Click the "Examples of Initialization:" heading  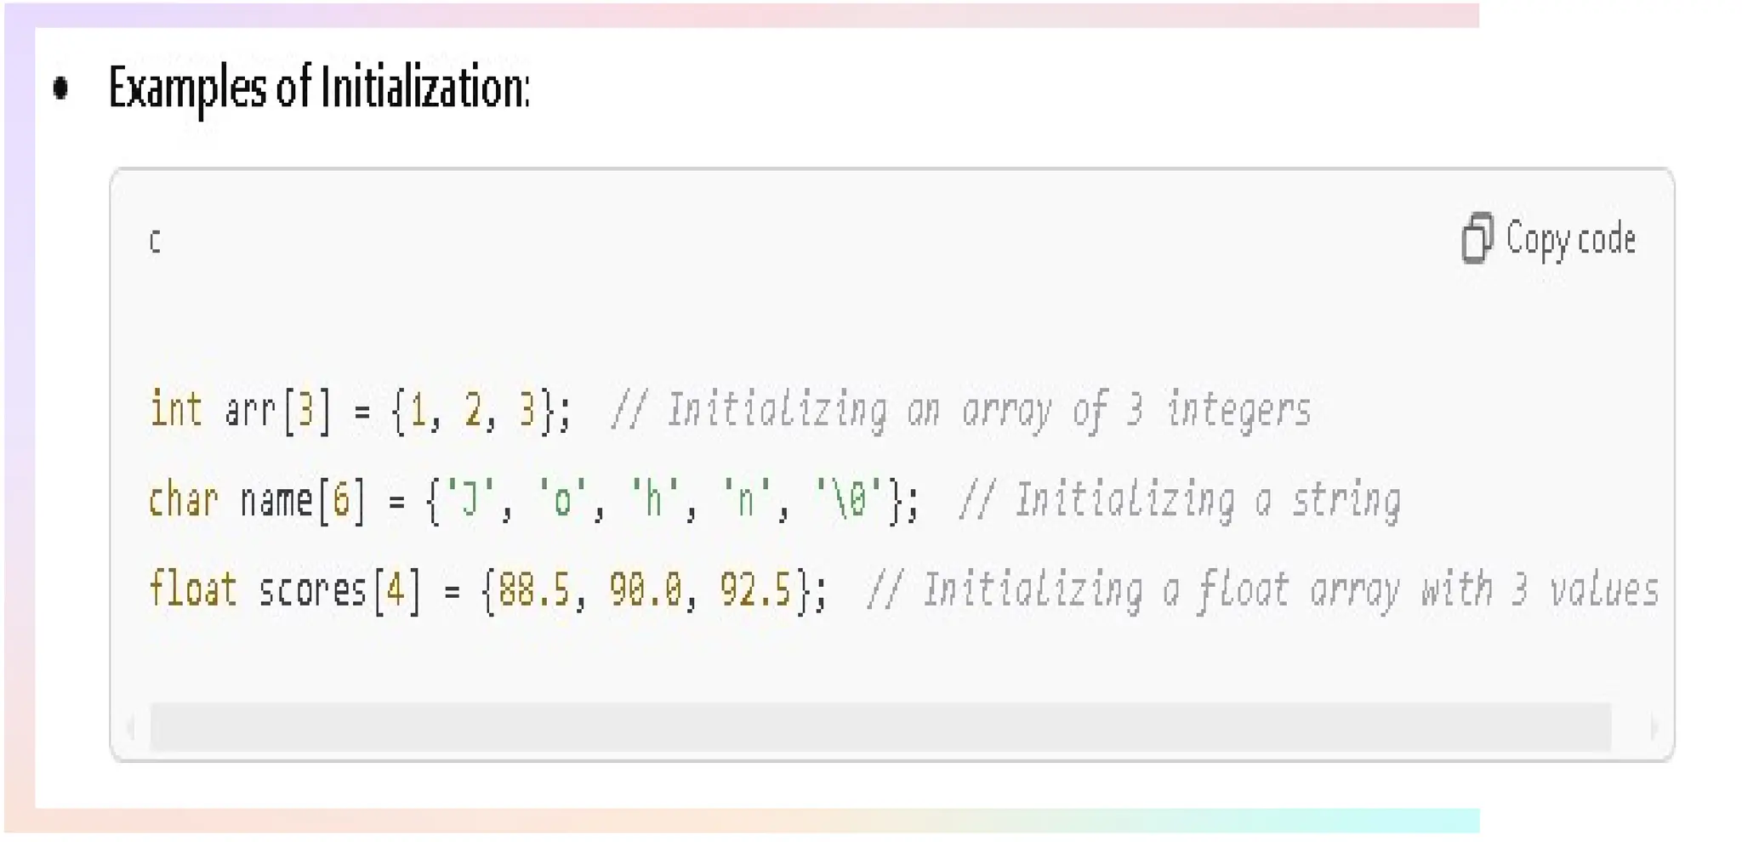[320, 88]
